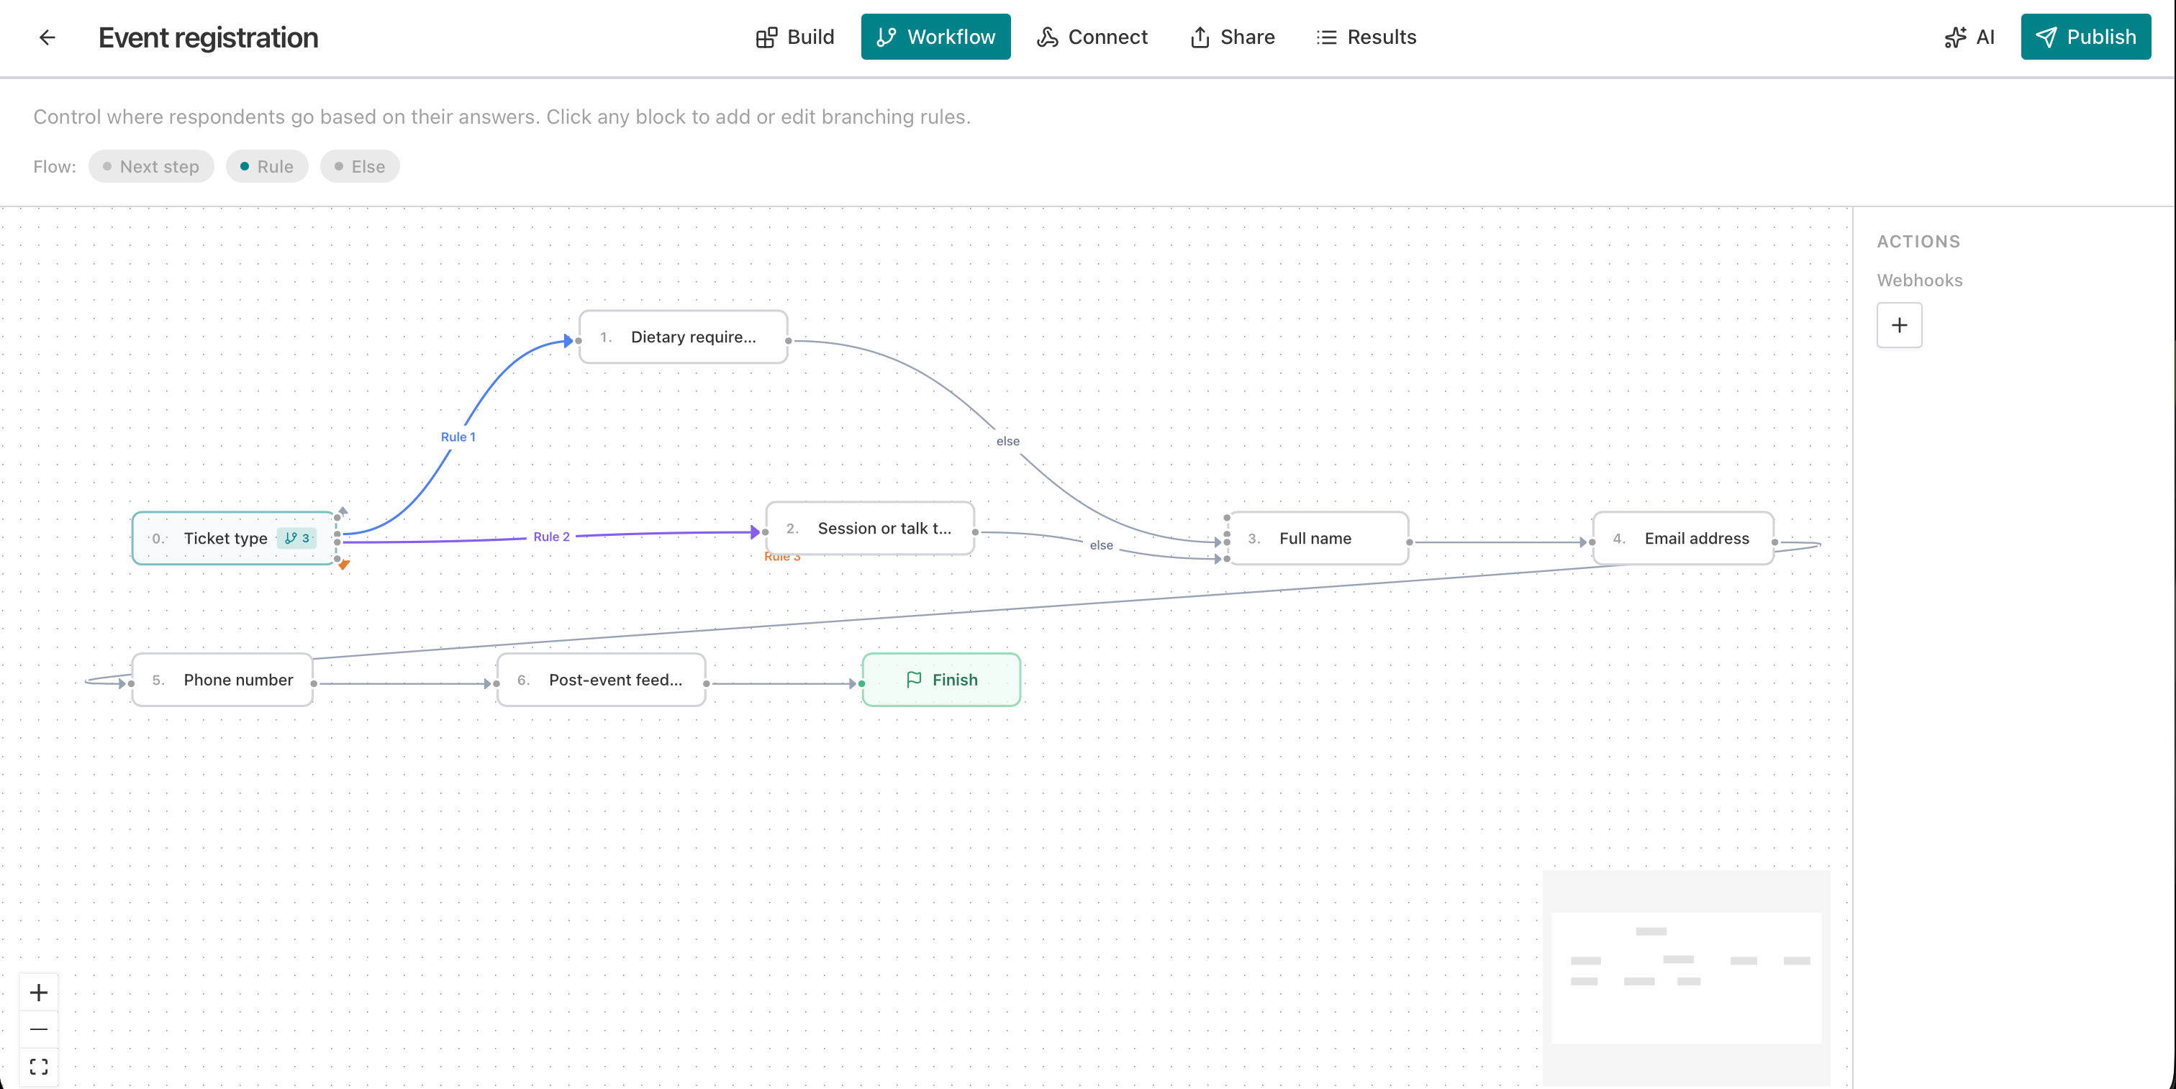
Task: Click the Share upload icon
Action: 1200,37
